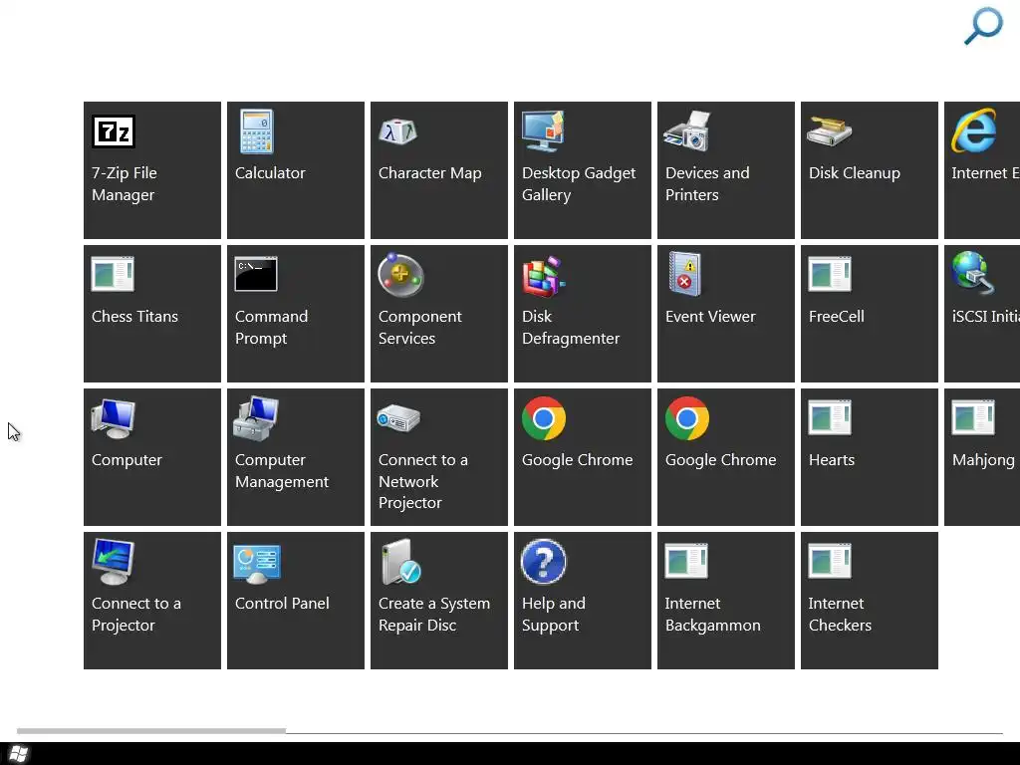The image size is (1020, 765).
Task: Click the "Internet Checkers" label
Action: point(840,614)
